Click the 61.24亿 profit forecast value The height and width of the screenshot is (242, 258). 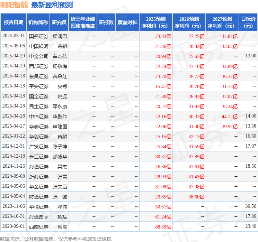click(163, 217)
